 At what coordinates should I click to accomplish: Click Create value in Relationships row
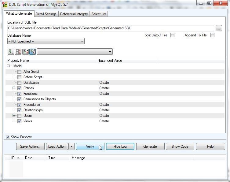[104, 110]
